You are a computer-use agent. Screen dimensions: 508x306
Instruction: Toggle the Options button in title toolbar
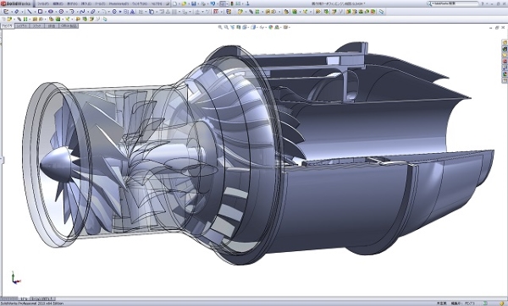[238, 4]
